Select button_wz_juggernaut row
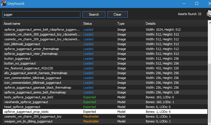This screenshot has width=211, height=125. coord(105,63)
